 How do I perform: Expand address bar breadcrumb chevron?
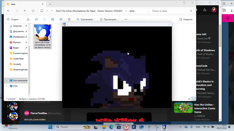click(47, 11)
